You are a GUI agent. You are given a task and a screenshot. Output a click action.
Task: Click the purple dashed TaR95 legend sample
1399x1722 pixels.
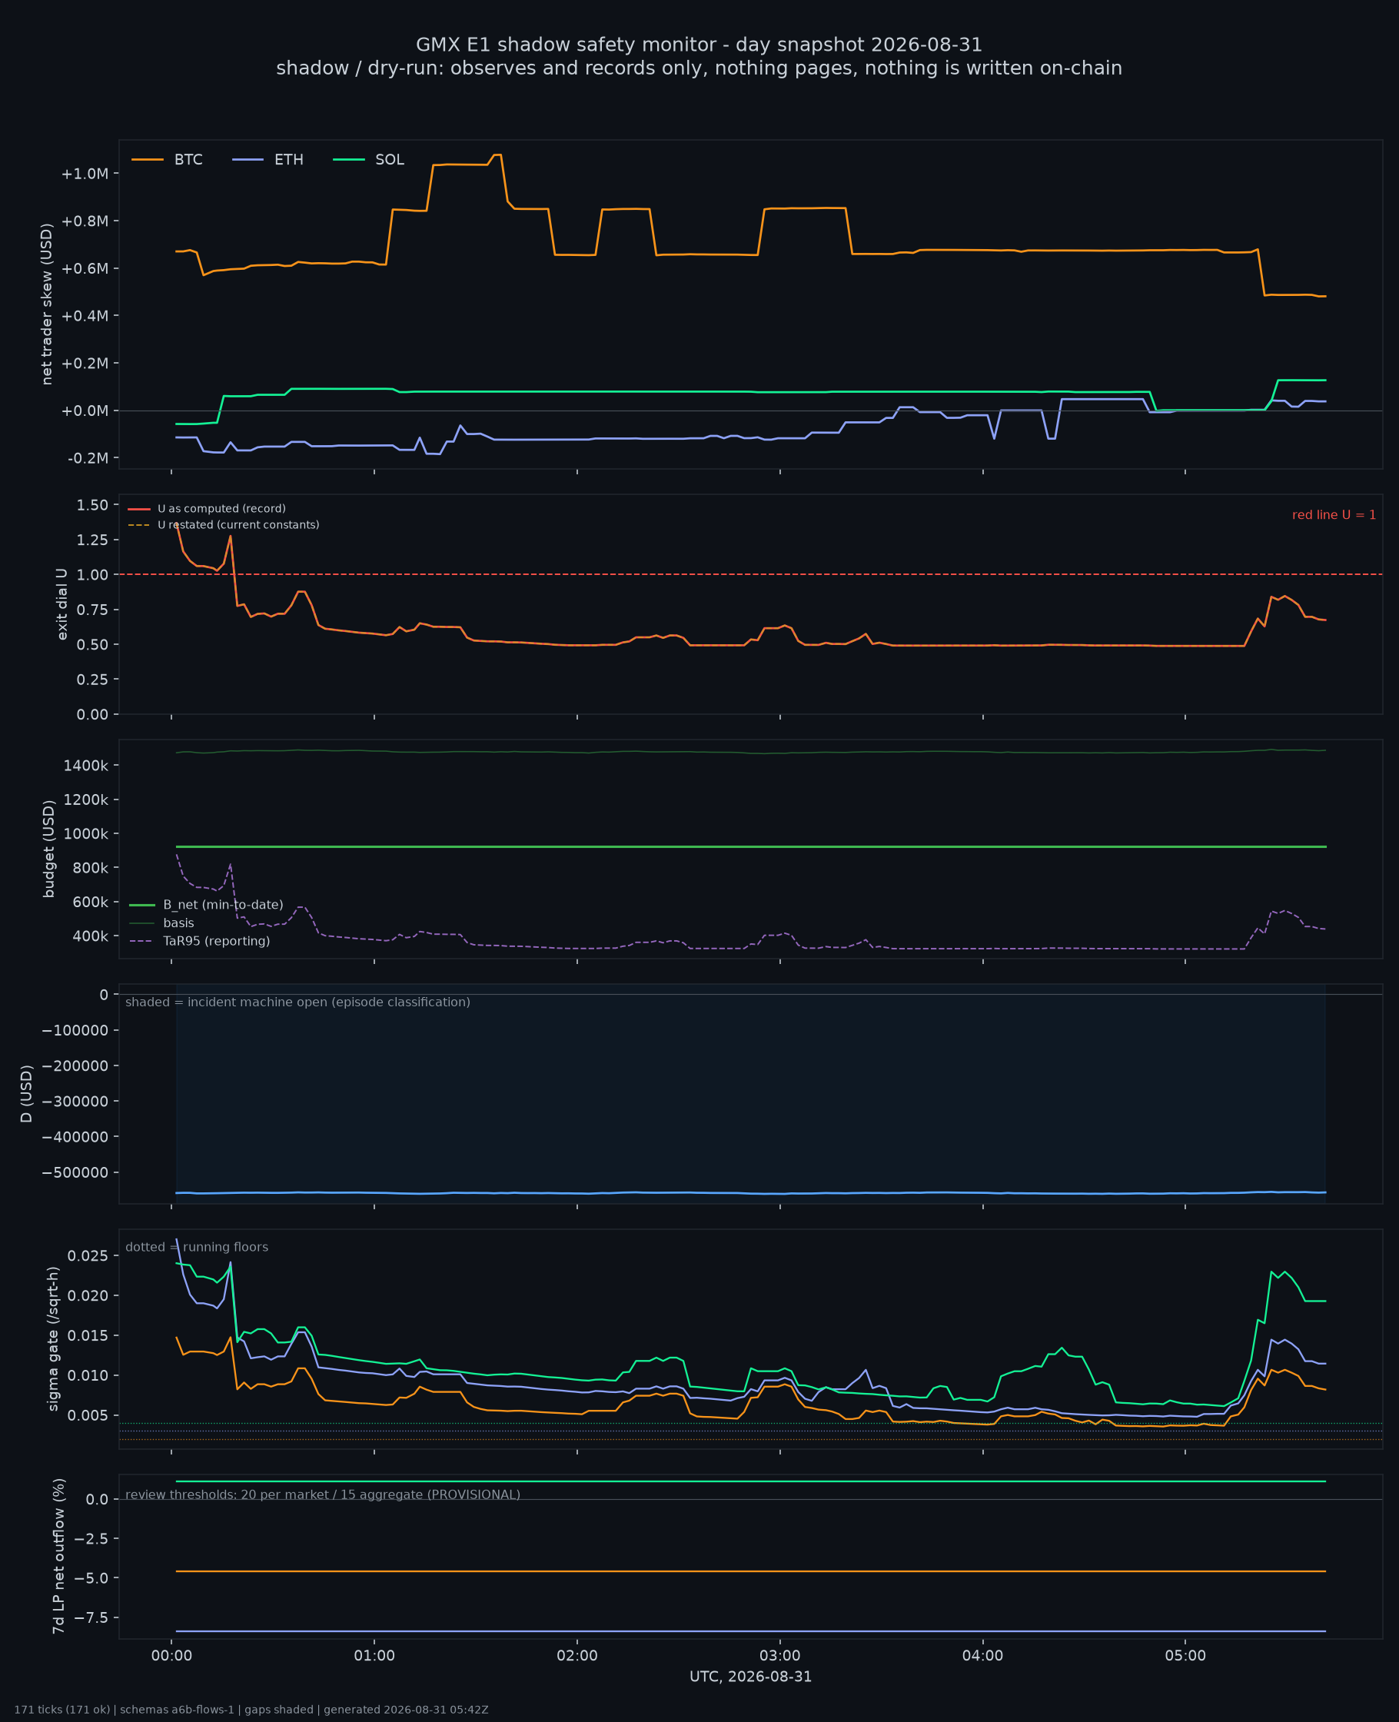point(142,941)
